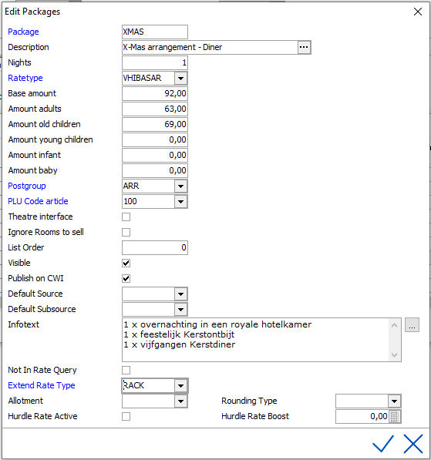
Task: Open Description ellipsis button
Action: [x=304, y=47]
